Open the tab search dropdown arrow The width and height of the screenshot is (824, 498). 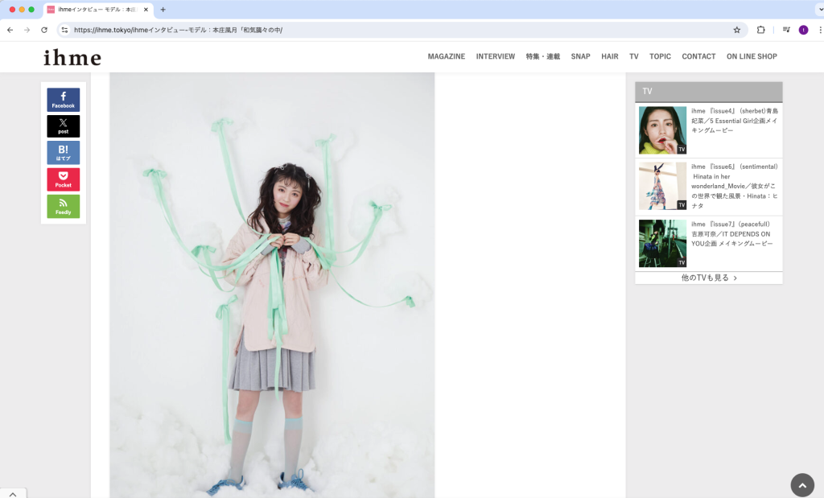[818, 10]
